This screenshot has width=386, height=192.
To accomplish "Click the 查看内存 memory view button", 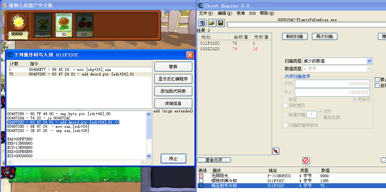I will pyautogui.click(x=214, y=160).
